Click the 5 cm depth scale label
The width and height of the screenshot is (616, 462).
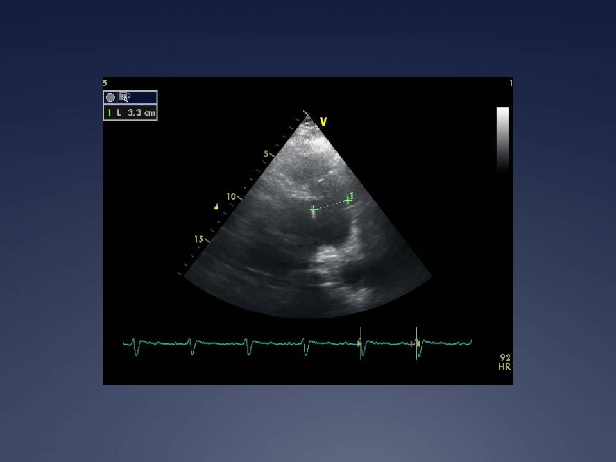pyautogui.click(x=266, y=154)
